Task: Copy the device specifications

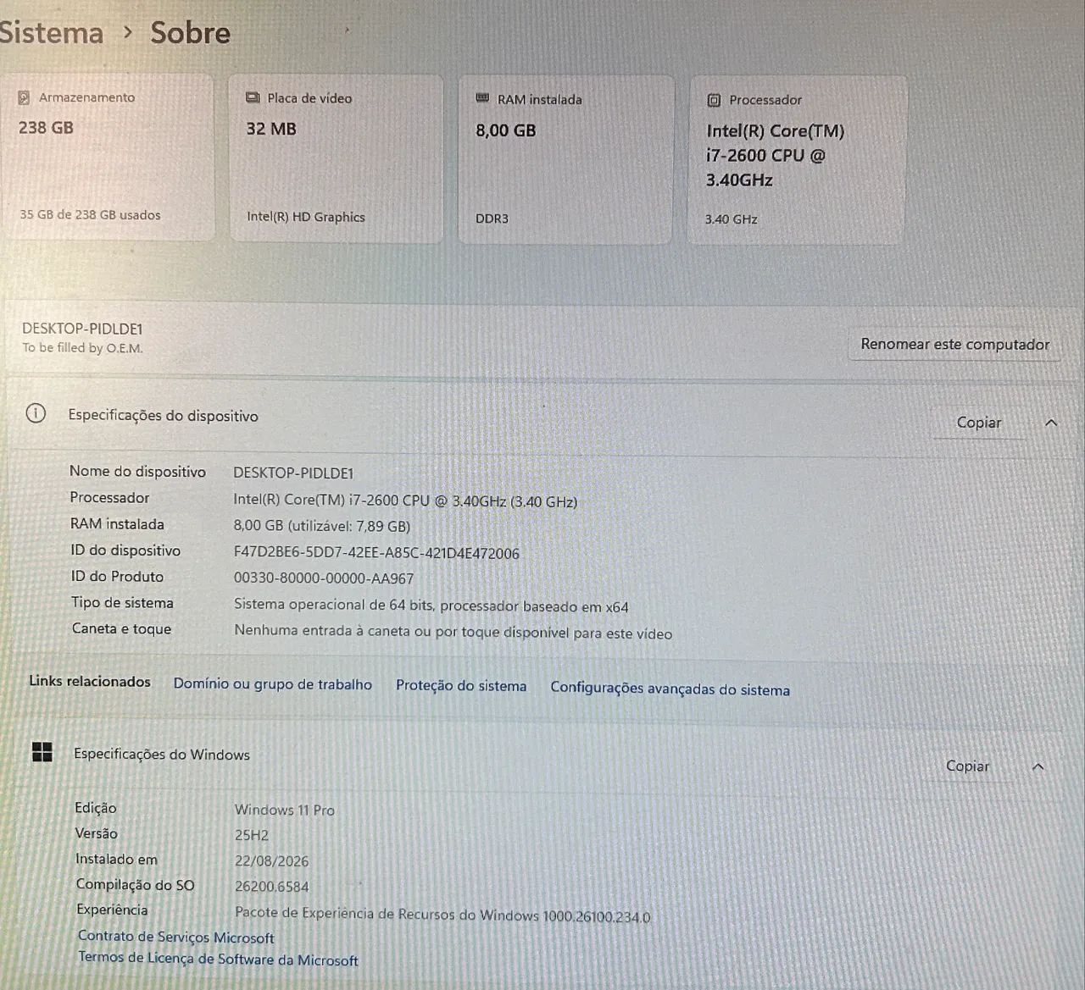Action: [x=979, y=423]
